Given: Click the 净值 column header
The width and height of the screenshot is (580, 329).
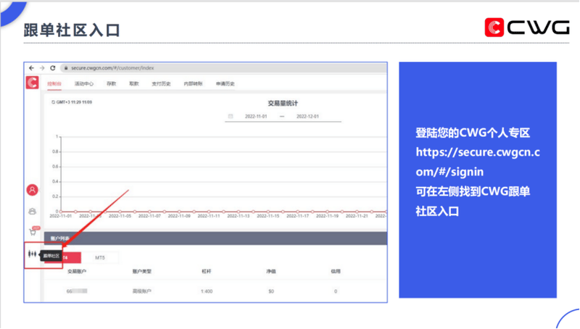Looking at the screenshot, I should [x=271, y=271].
